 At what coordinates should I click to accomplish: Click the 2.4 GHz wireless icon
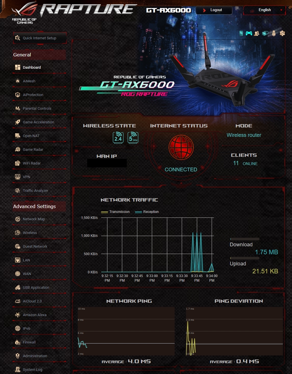[x=118, y=138]
